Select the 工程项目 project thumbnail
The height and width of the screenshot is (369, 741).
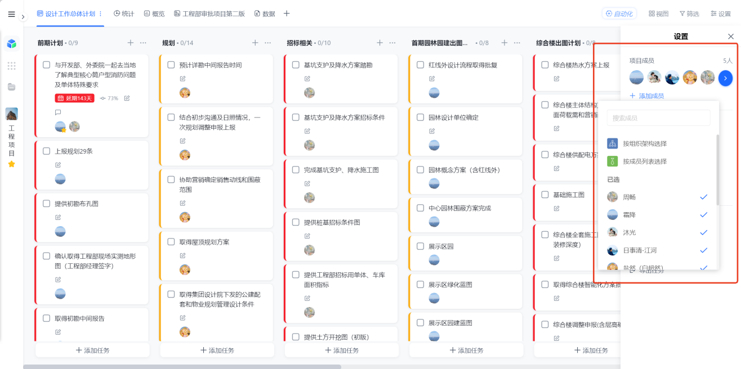11,114
